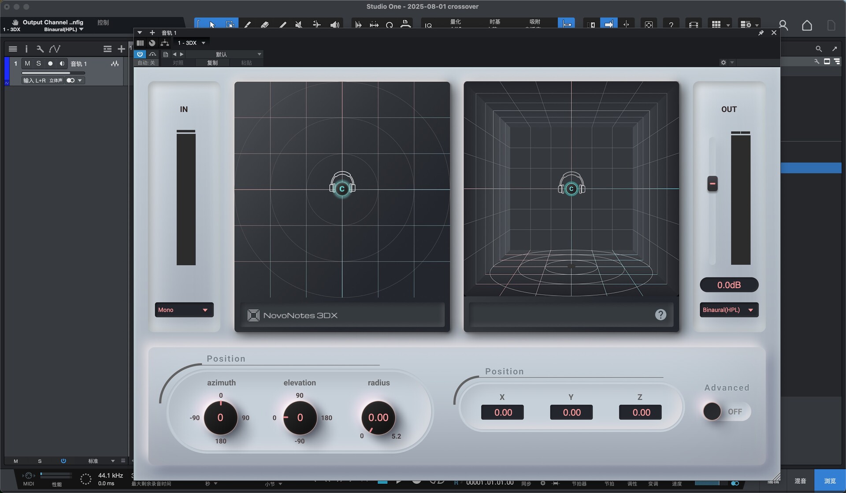The height and width of the screenshot is (493, 846).
Task: Pin the plugin window
Action: [x=761, y=33]
